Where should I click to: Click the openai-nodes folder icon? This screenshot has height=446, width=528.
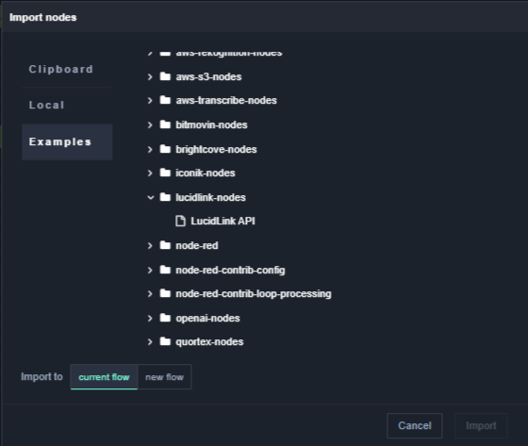click(x=165, y=318)
